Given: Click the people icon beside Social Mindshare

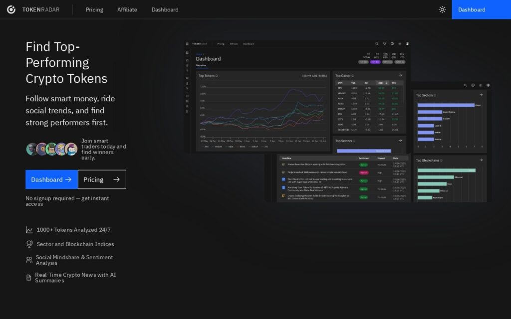Looking at the screenshot, I should [29, 260].
